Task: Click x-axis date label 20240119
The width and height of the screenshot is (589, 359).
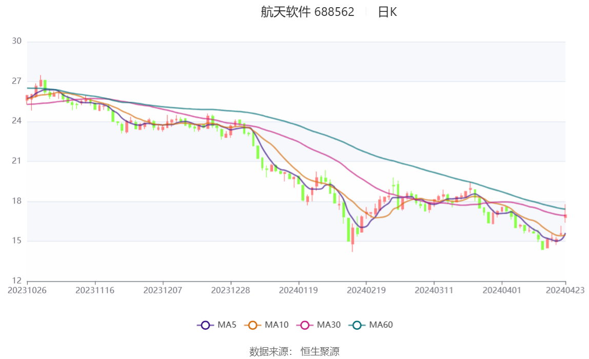Action: (x=298, y=291)
